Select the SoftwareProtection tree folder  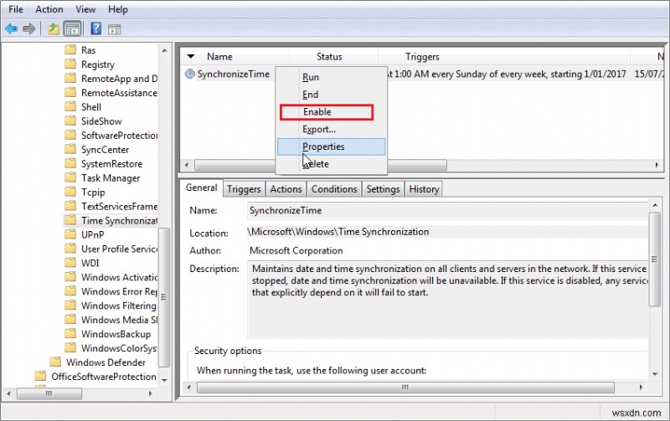tap(119, 136)
